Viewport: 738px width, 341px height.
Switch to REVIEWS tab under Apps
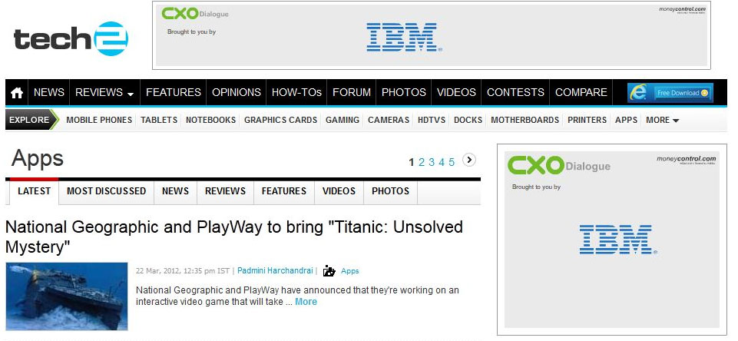pos(226,191)
